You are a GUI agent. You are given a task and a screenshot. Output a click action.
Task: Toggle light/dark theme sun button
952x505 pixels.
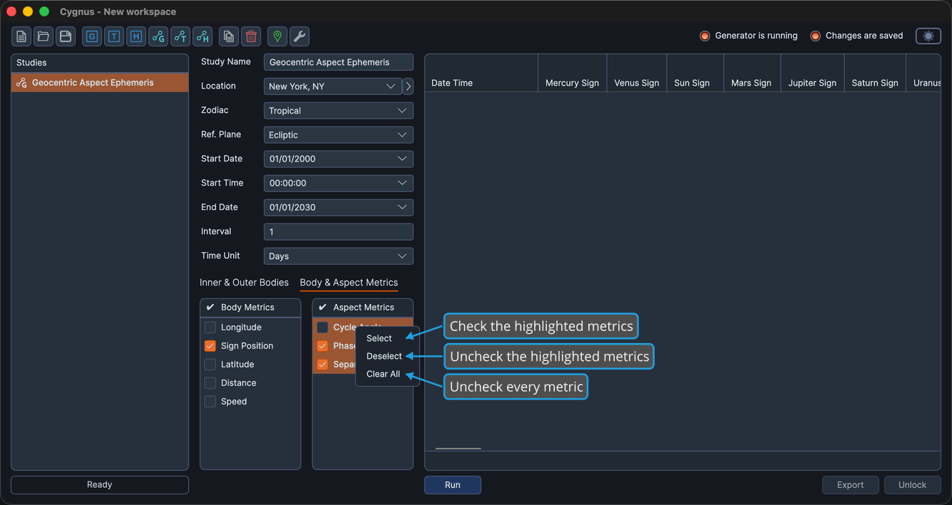(928, 36)
